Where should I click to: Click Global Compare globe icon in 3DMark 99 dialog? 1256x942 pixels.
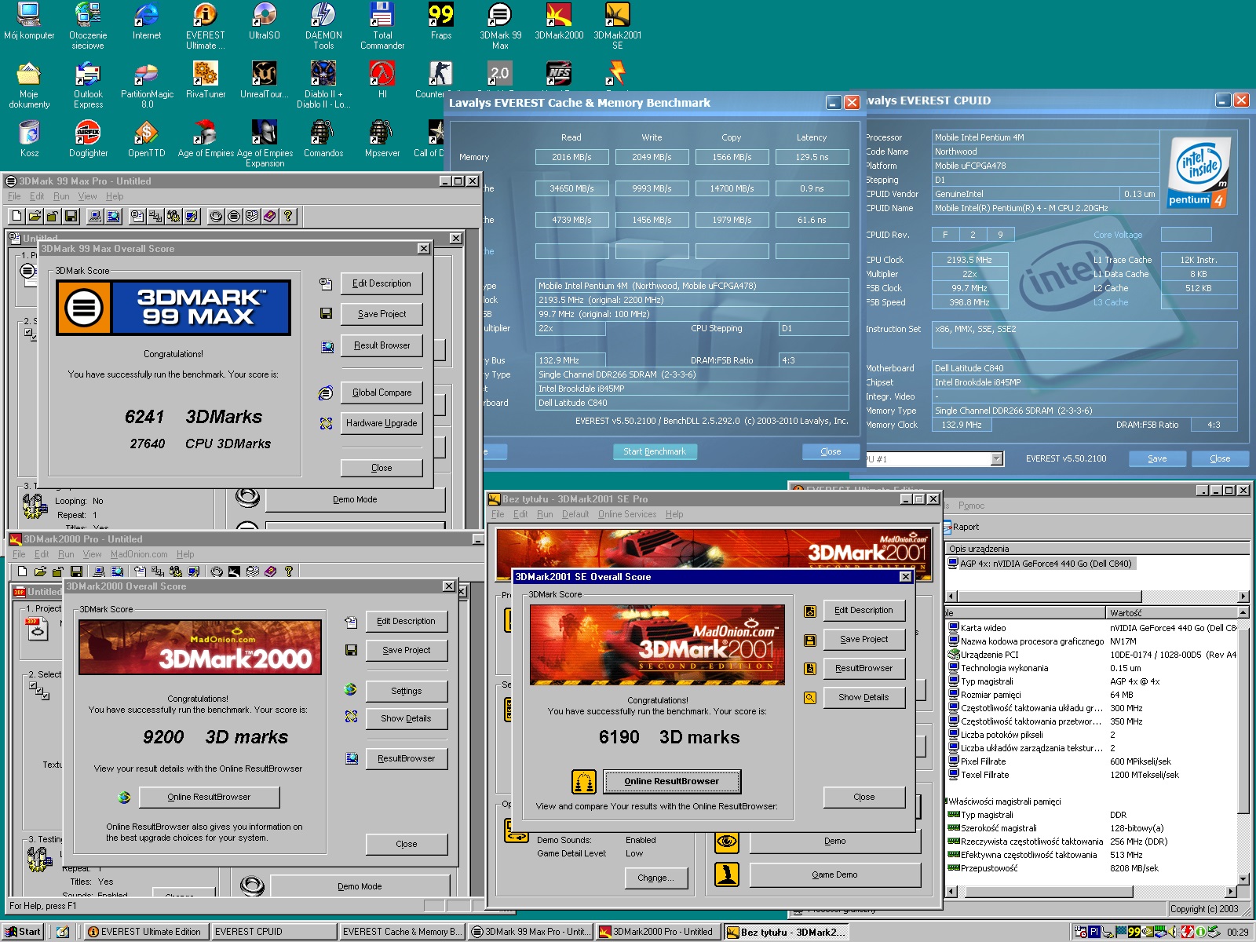pos(326,392)
